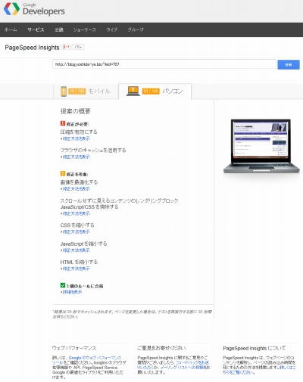This screenshot has height=382, width=303.
Task: Open the メーリング リストへの投稿 link
Action: (182, 368)
